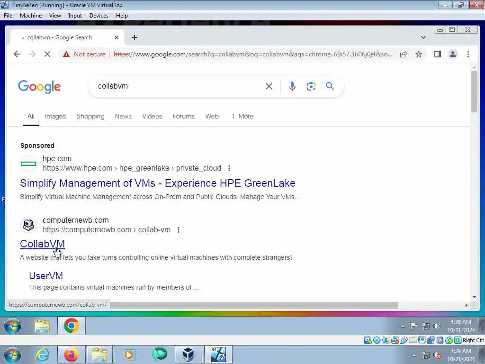Open the UserVM sub-link
This screenshot has height=364, width=485.
(46, 276)
